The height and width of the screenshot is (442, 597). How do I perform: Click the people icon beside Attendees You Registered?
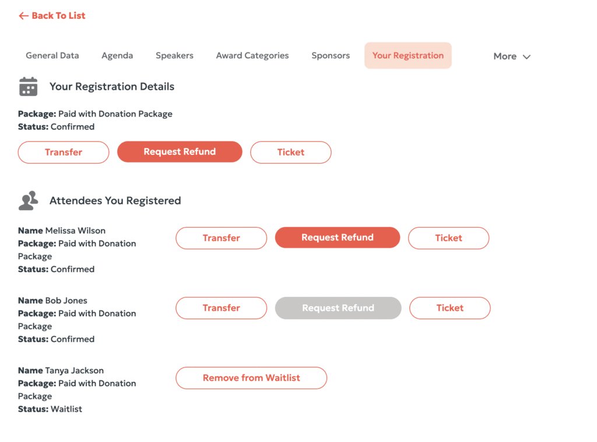28,201
